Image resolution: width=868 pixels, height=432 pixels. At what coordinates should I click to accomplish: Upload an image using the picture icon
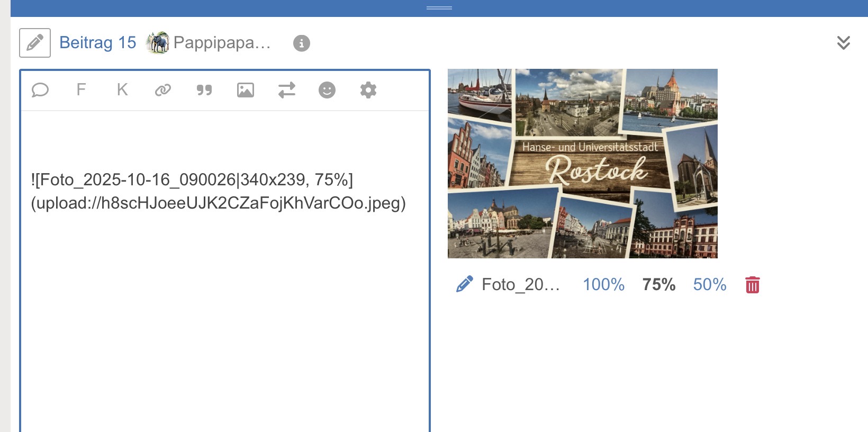(x=246, y=90)
